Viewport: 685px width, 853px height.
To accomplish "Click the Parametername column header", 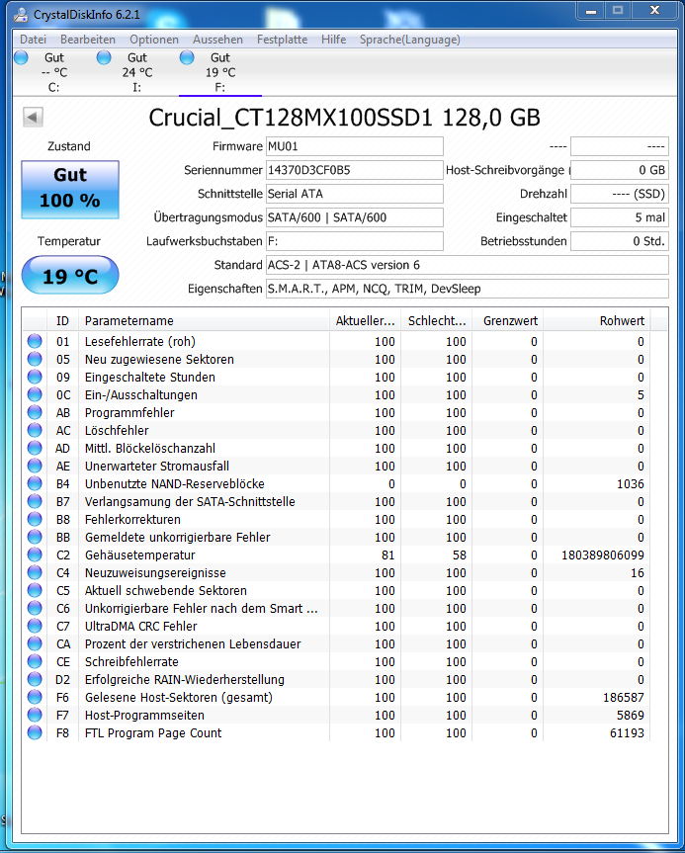I will 204,321.
